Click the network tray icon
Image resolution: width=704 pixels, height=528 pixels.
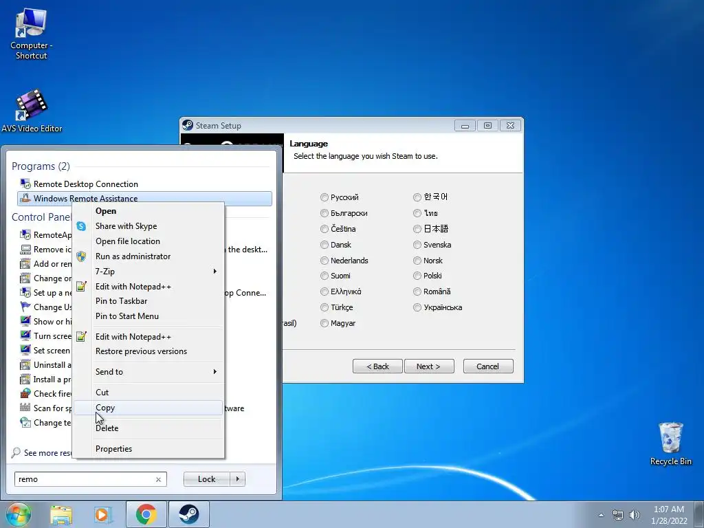(618, 515)
